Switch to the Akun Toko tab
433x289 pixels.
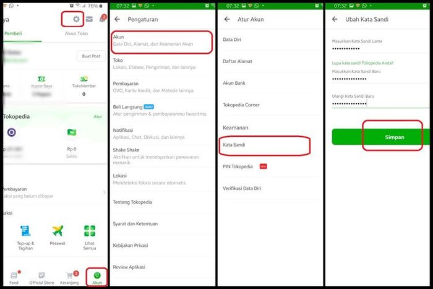click(76, 33)
